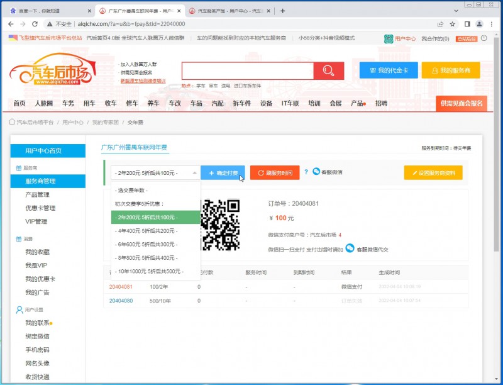Click the 刷服务时间 button
This screenshot has height=385, width=503.
(275, 173)
